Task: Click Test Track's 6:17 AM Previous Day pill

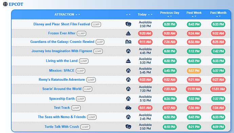Action: coord(170,108)
